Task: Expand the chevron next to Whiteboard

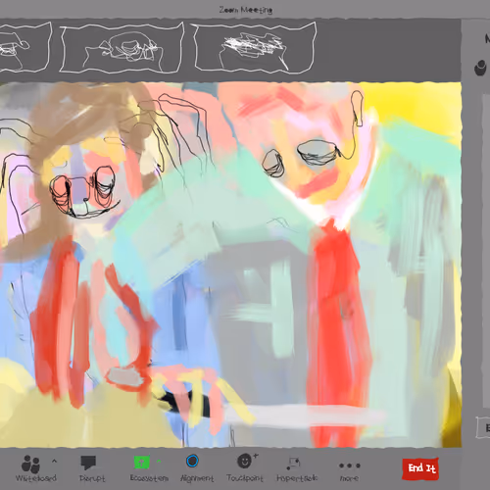Action: point(54,461)
